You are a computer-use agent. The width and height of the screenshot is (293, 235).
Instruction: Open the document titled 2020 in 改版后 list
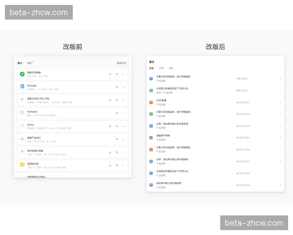coord(161,100)
